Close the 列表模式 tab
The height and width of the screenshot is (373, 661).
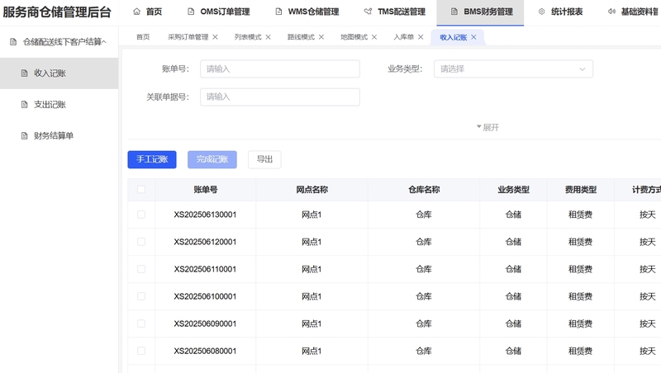(x=268, y=37)
